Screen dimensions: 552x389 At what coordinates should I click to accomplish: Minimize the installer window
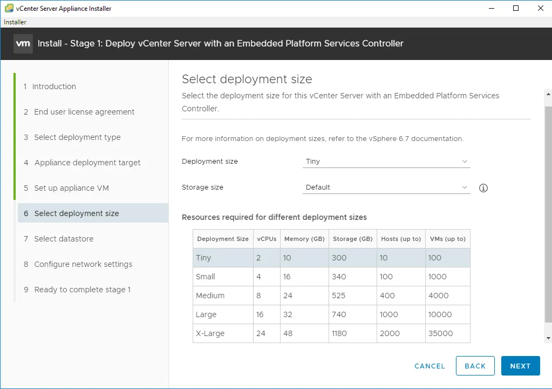point(492,8)
